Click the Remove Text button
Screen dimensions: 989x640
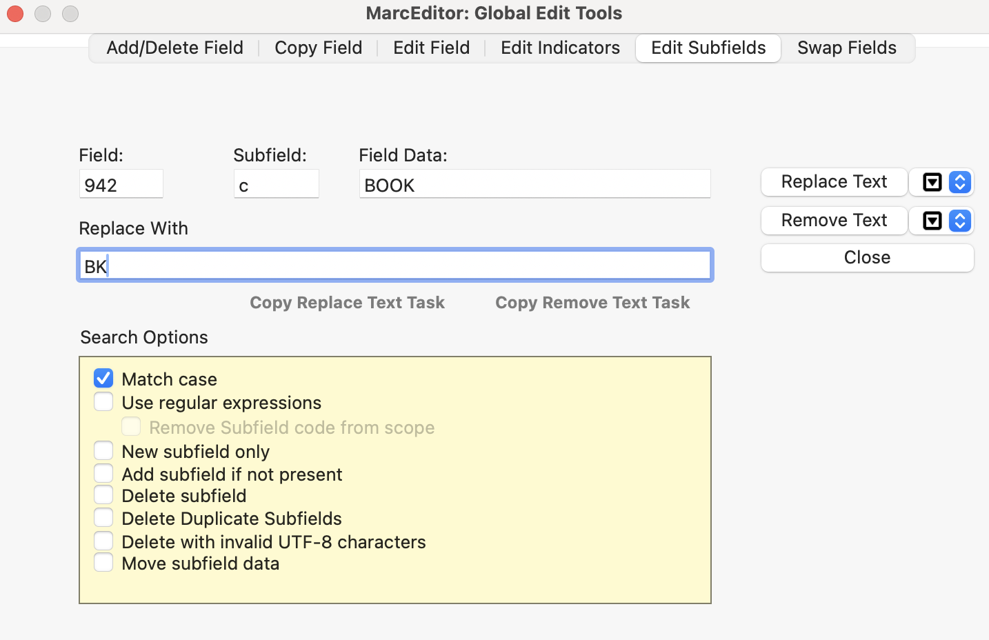pyautogui.click(x=834, y=221)
